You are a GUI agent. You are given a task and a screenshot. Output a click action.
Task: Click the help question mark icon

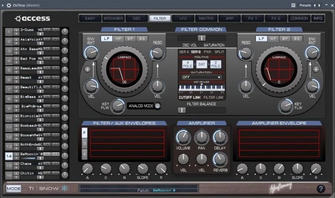coord(321,189)
